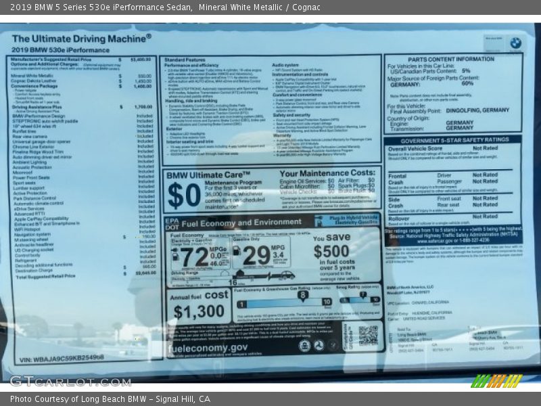This screenshot has height=406, width=541.
Task: Click the EPA DOT logo
Action: click(172, 223)
